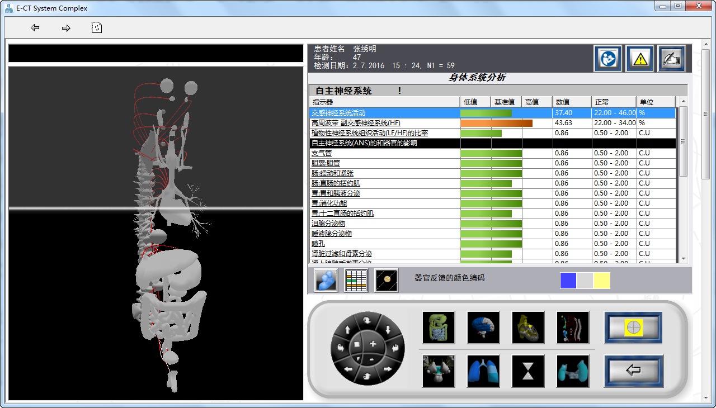
Task: Rotate model with top curved arrow on wheel
Action: click(367, 320)
